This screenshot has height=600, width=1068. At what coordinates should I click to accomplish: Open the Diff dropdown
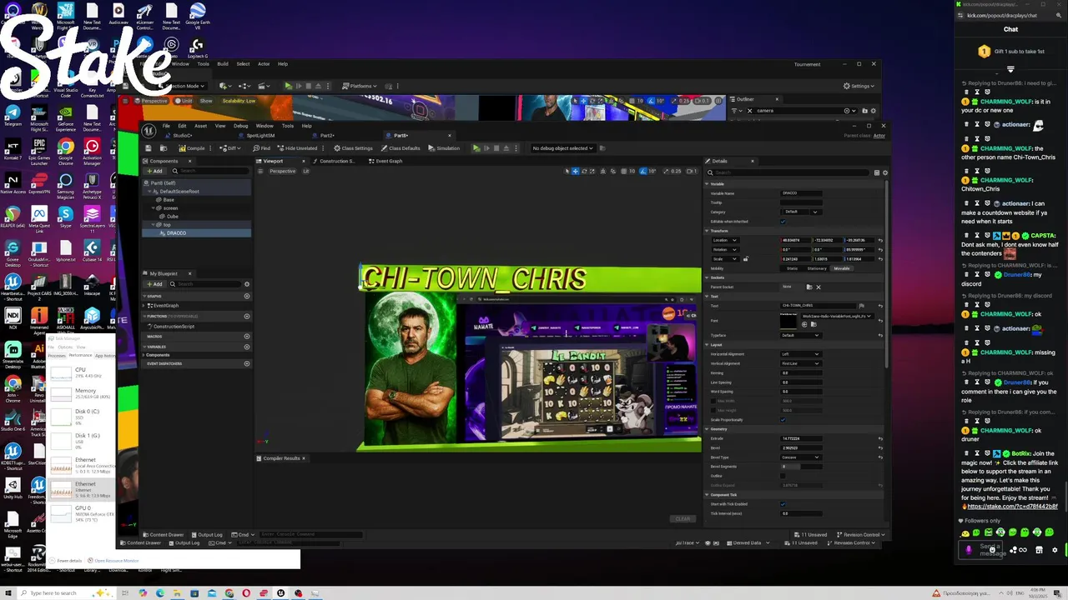point(230,148)
